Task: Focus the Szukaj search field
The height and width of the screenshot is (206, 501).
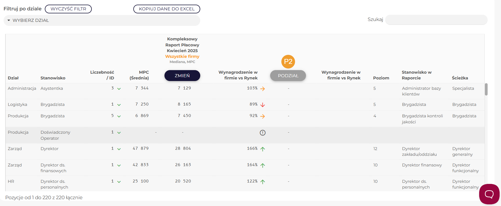Action: pyautogui.click(x=436, y=20)
